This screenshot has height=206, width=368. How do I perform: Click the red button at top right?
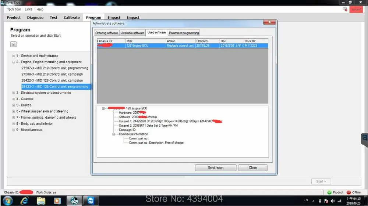(356, 10)
